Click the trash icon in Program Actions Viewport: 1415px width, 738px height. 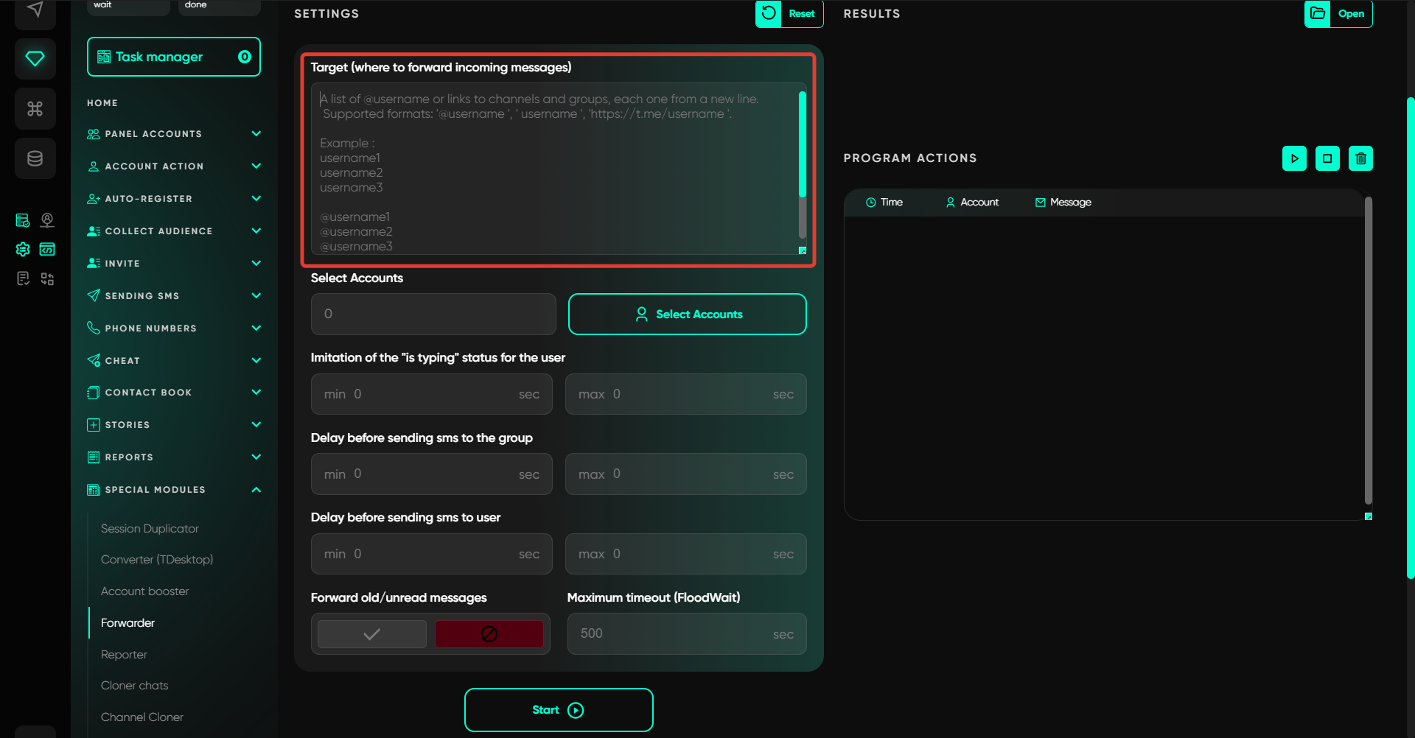click(1360, 158)
